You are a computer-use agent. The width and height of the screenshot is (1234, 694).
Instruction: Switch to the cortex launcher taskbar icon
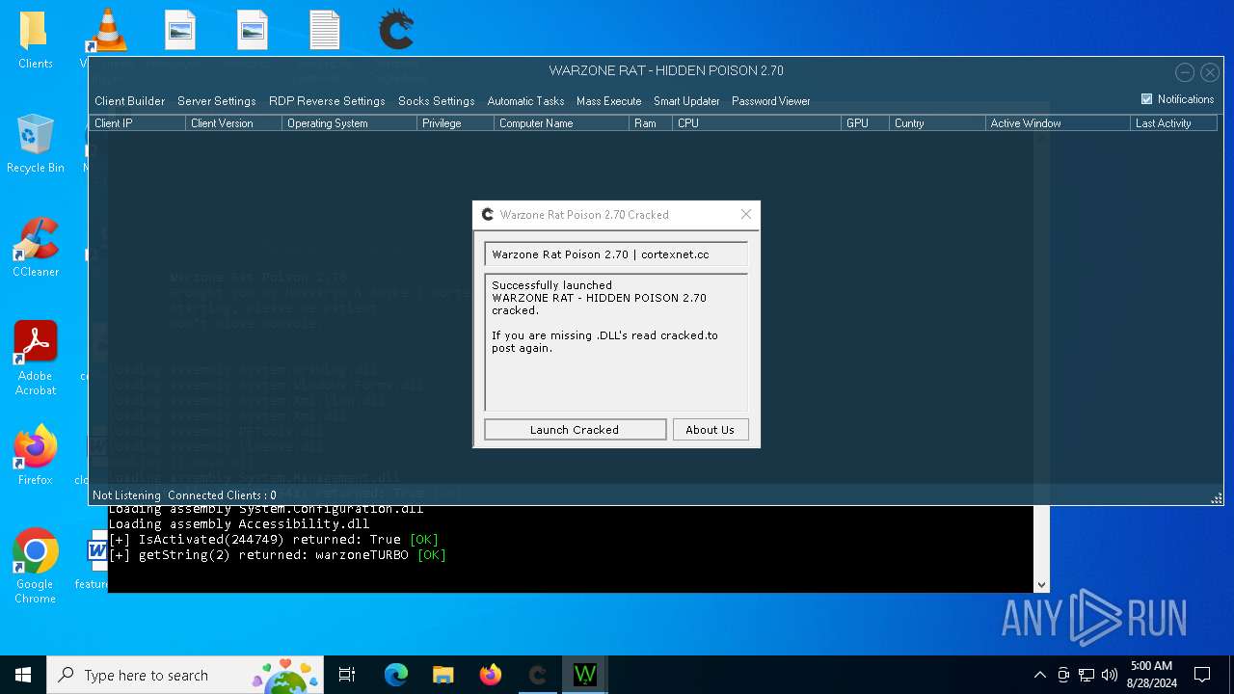[538, 675]
